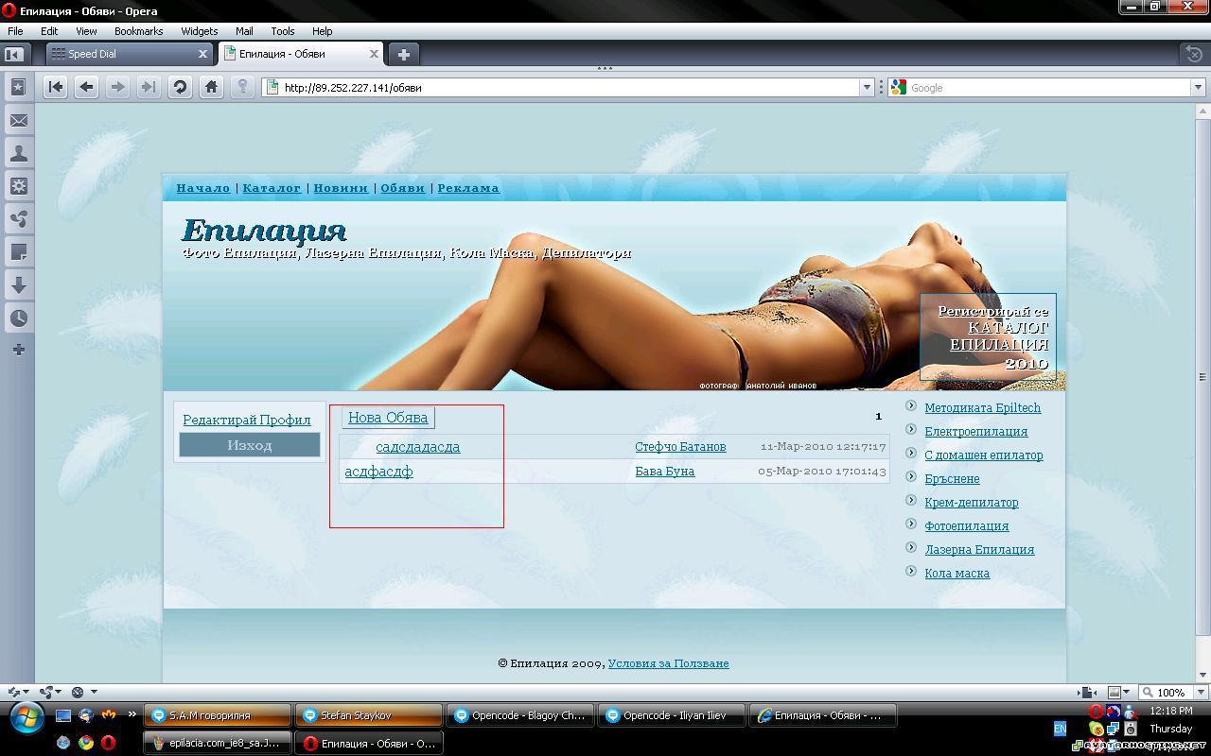1211x756 pixels.
Task: Reload the current page
Action: click(x=180, y=87)
